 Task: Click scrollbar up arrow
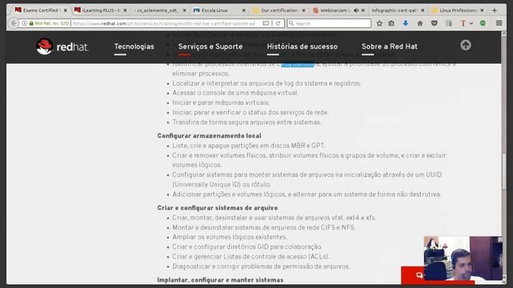point(504,34)
